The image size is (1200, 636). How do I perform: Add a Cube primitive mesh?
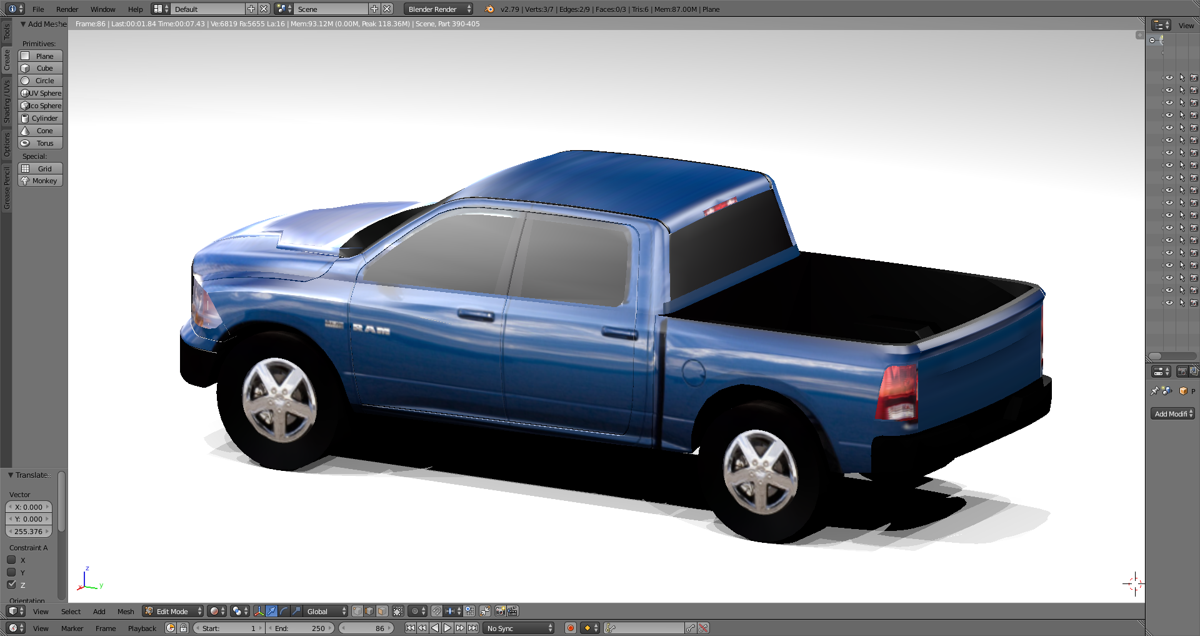coord(41,68)
